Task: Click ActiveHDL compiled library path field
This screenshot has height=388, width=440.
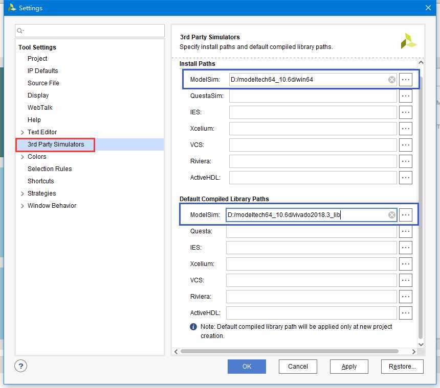Action: (x=312, y=312)
